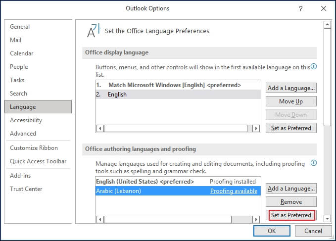
Task: Click the vertical scrollbar up arrow
Action: pos(327,24)
